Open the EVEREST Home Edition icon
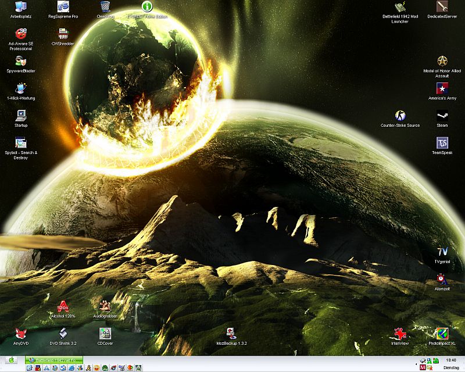 pyautogui.click(x=148, y=7)
